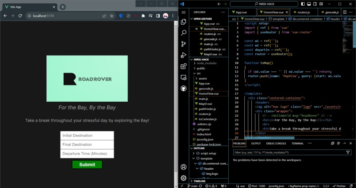Screen dimensions: 356x188
Task: Click the green Submit button
Action: click(87, 165)
